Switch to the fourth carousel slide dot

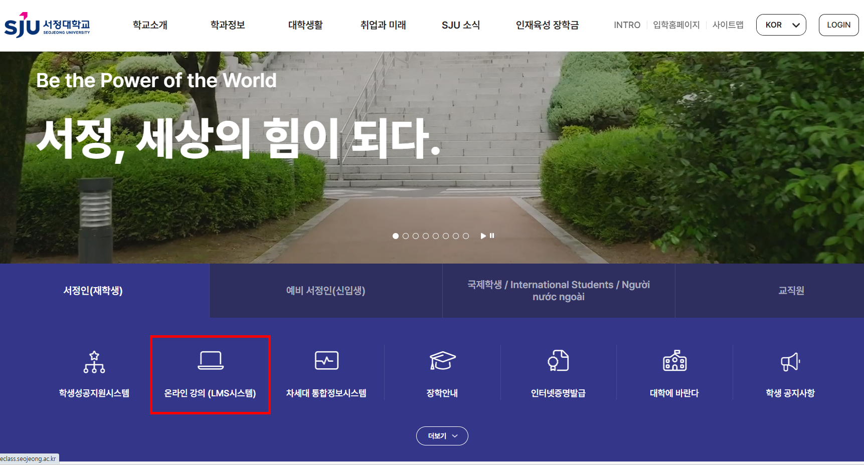(426, 236)
